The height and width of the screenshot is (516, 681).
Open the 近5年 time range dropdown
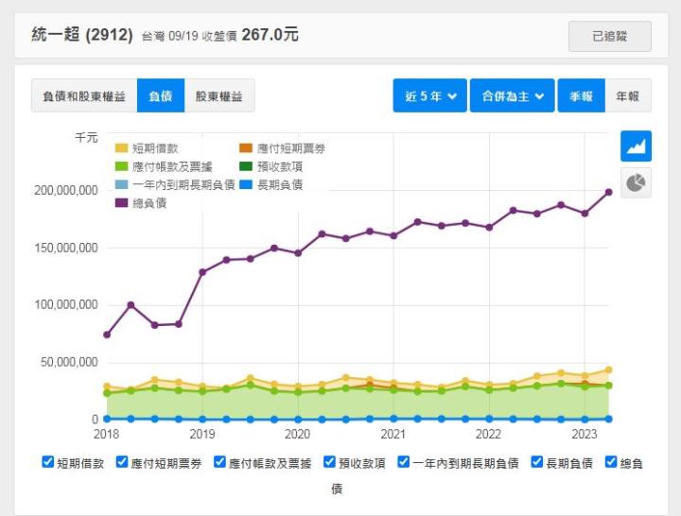point(429,95)
